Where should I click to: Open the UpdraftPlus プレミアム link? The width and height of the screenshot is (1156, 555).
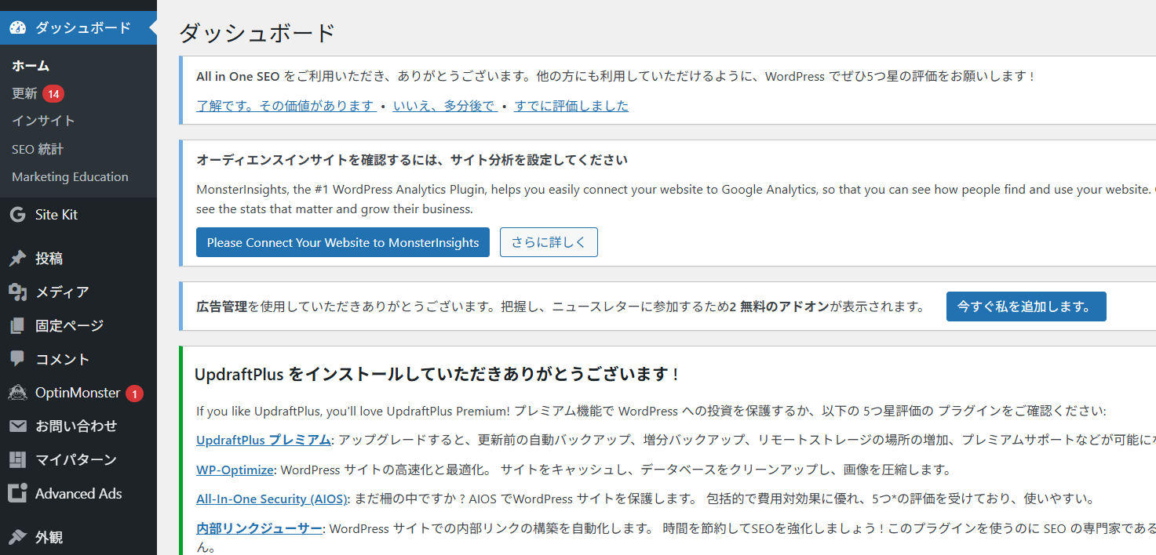point(264,441)
